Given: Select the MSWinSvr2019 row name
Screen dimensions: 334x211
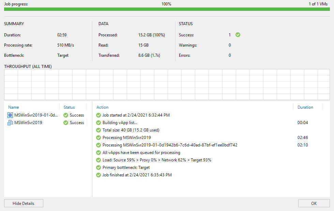Looking at the screenshot, I should [28, 122].
